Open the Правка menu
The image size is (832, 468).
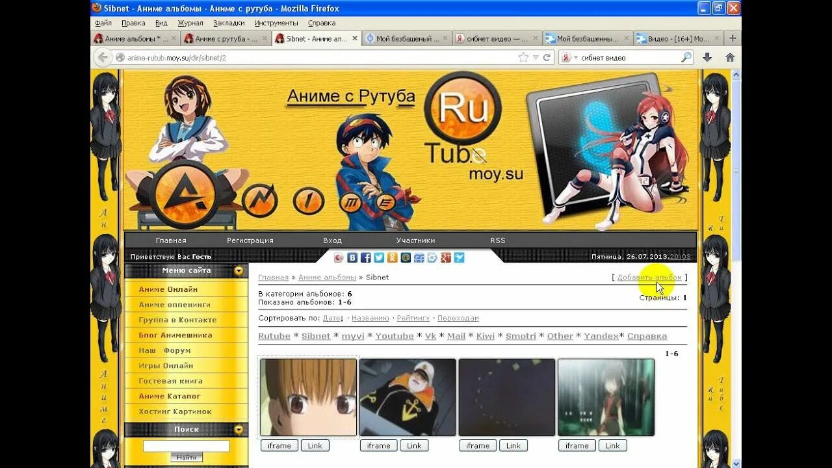133,23
